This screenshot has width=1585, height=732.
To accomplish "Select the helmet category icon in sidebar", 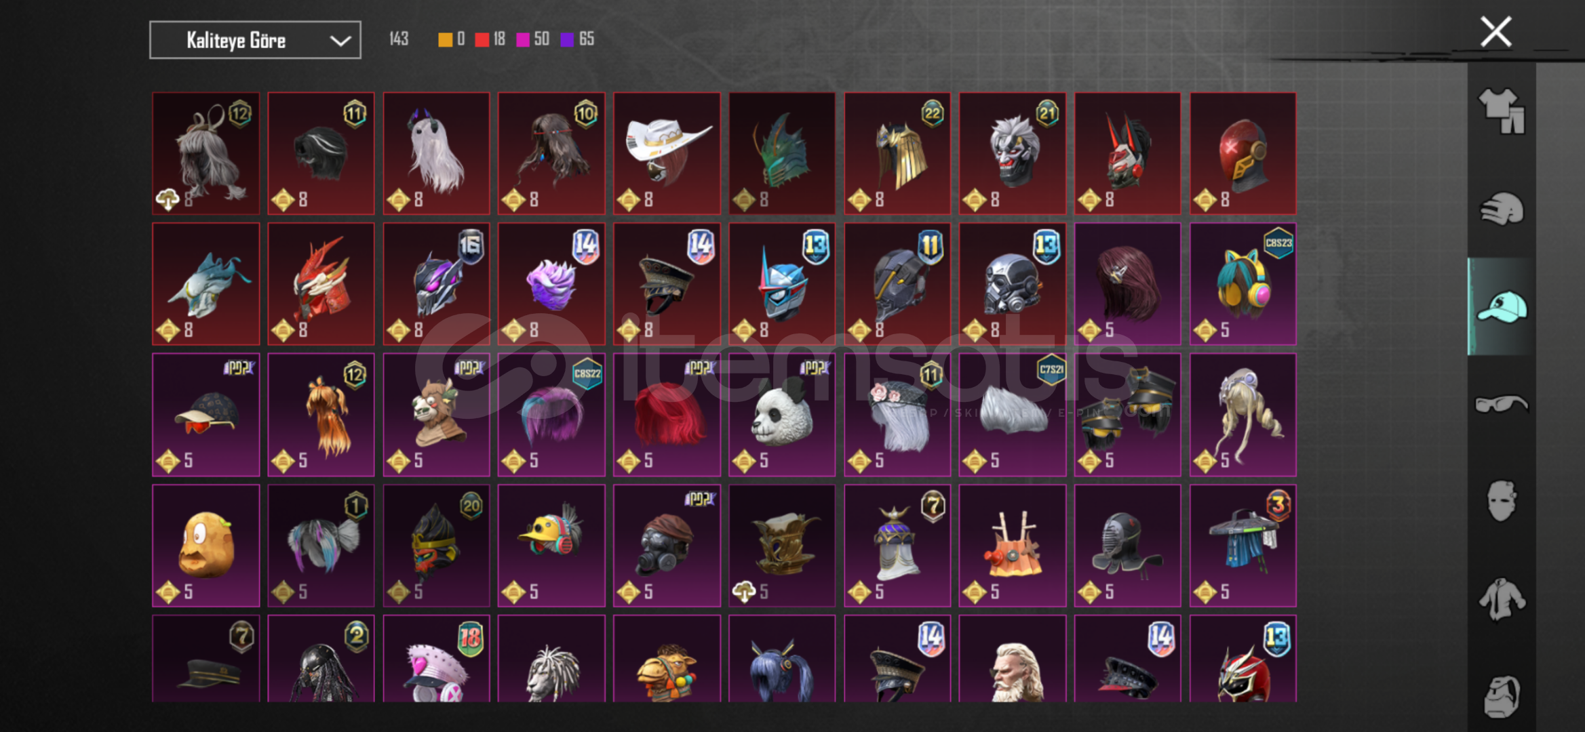I will pyautogui.click(x=1502, y=208).
